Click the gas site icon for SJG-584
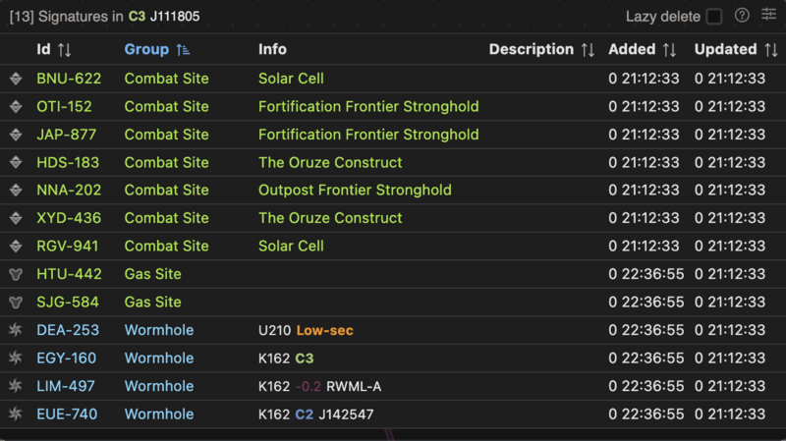The image size is (786, 441). pyautogui.click(x=16, y=302)
